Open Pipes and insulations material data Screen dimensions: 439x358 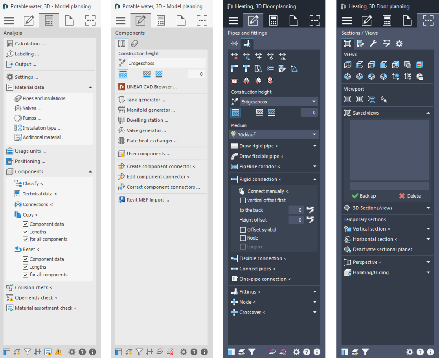click(x=42, y=98)
